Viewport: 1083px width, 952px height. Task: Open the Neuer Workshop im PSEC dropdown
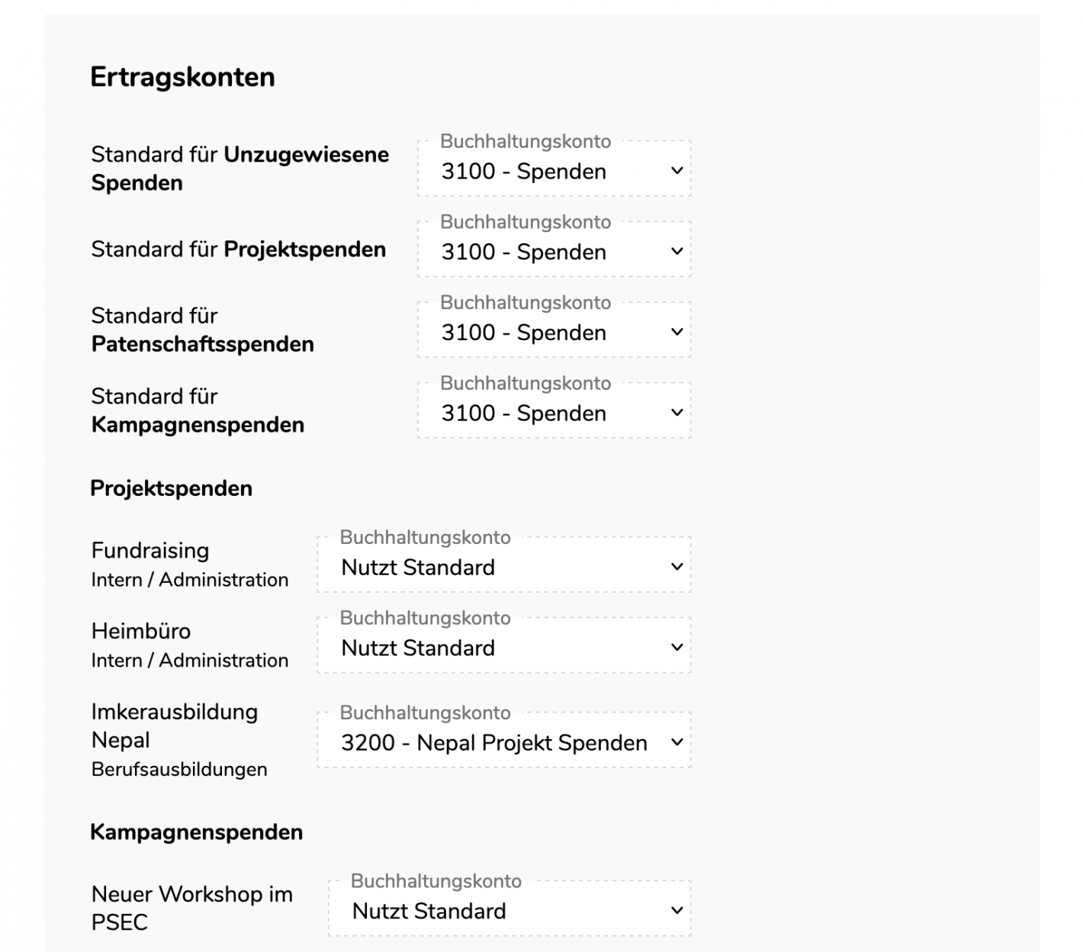point(508,909)
